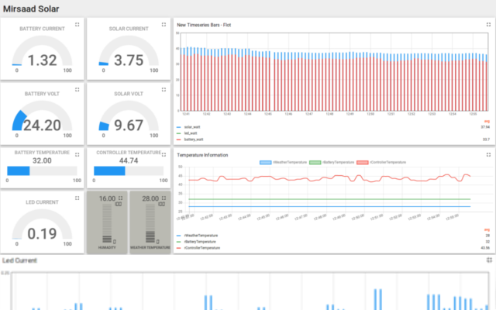Click the Solar Volt gauge blue arc
Image resolution: width=496 pixels, height=310 pixels.
pos(103,126)
